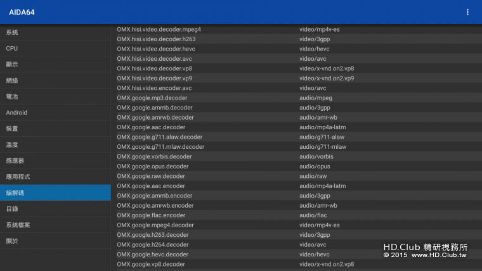This screenshot has width=482, height=271.
Task: Click the AIDA64 title
Action: [x=22, y=12]
